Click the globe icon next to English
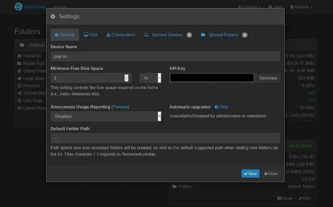 pos(240,7)
